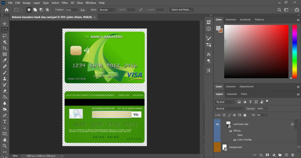Open the blending mode dropdown
The height and width of the screenshot is (158, 301).
[x=229, y=109]
